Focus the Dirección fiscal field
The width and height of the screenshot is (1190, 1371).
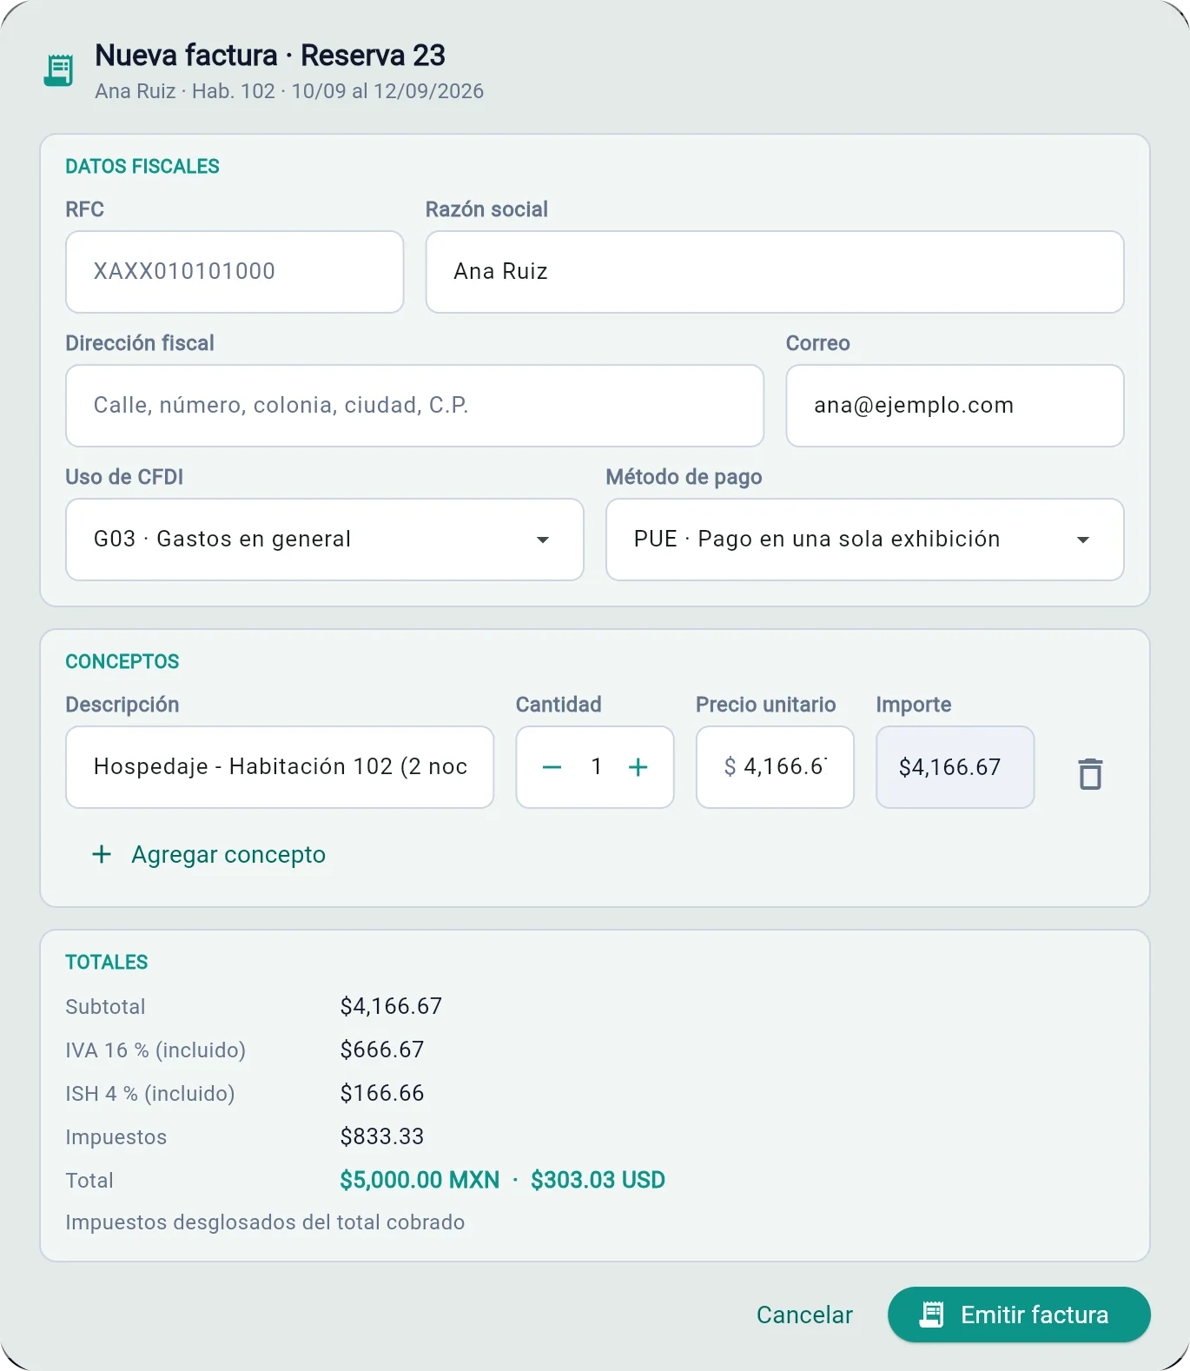coord(415,406)
